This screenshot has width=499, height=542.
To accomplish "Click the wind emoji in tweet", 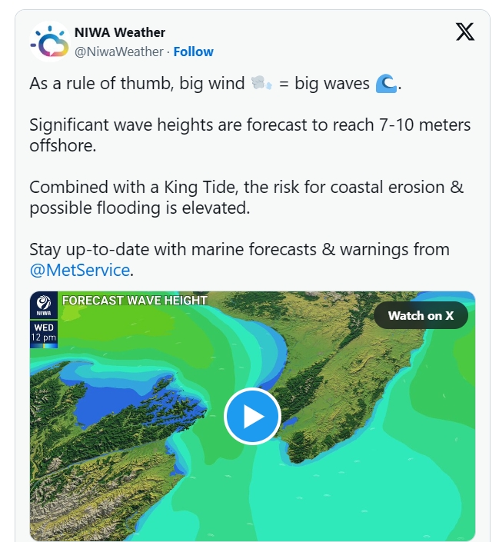I will pyautogui.click(x=261, y=83).
